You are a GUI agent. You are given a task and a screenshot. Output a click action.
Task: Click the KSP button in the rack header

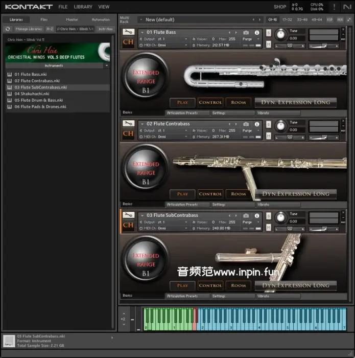tap(329, 19)
